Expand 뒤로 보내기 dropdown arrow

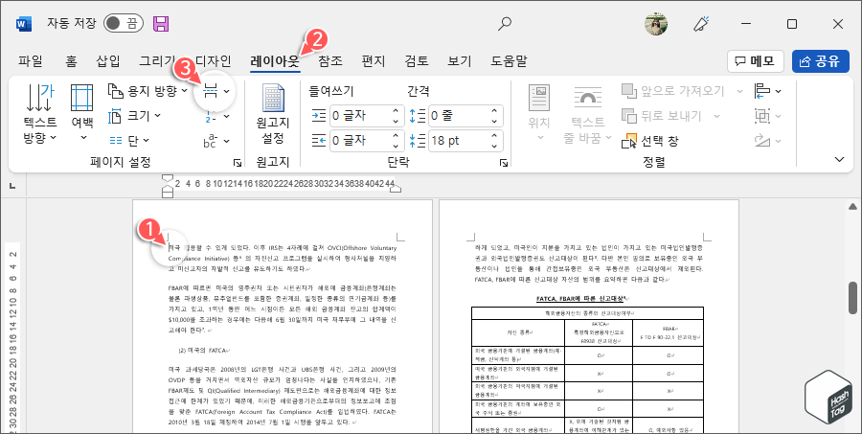[x=716, y=116]
